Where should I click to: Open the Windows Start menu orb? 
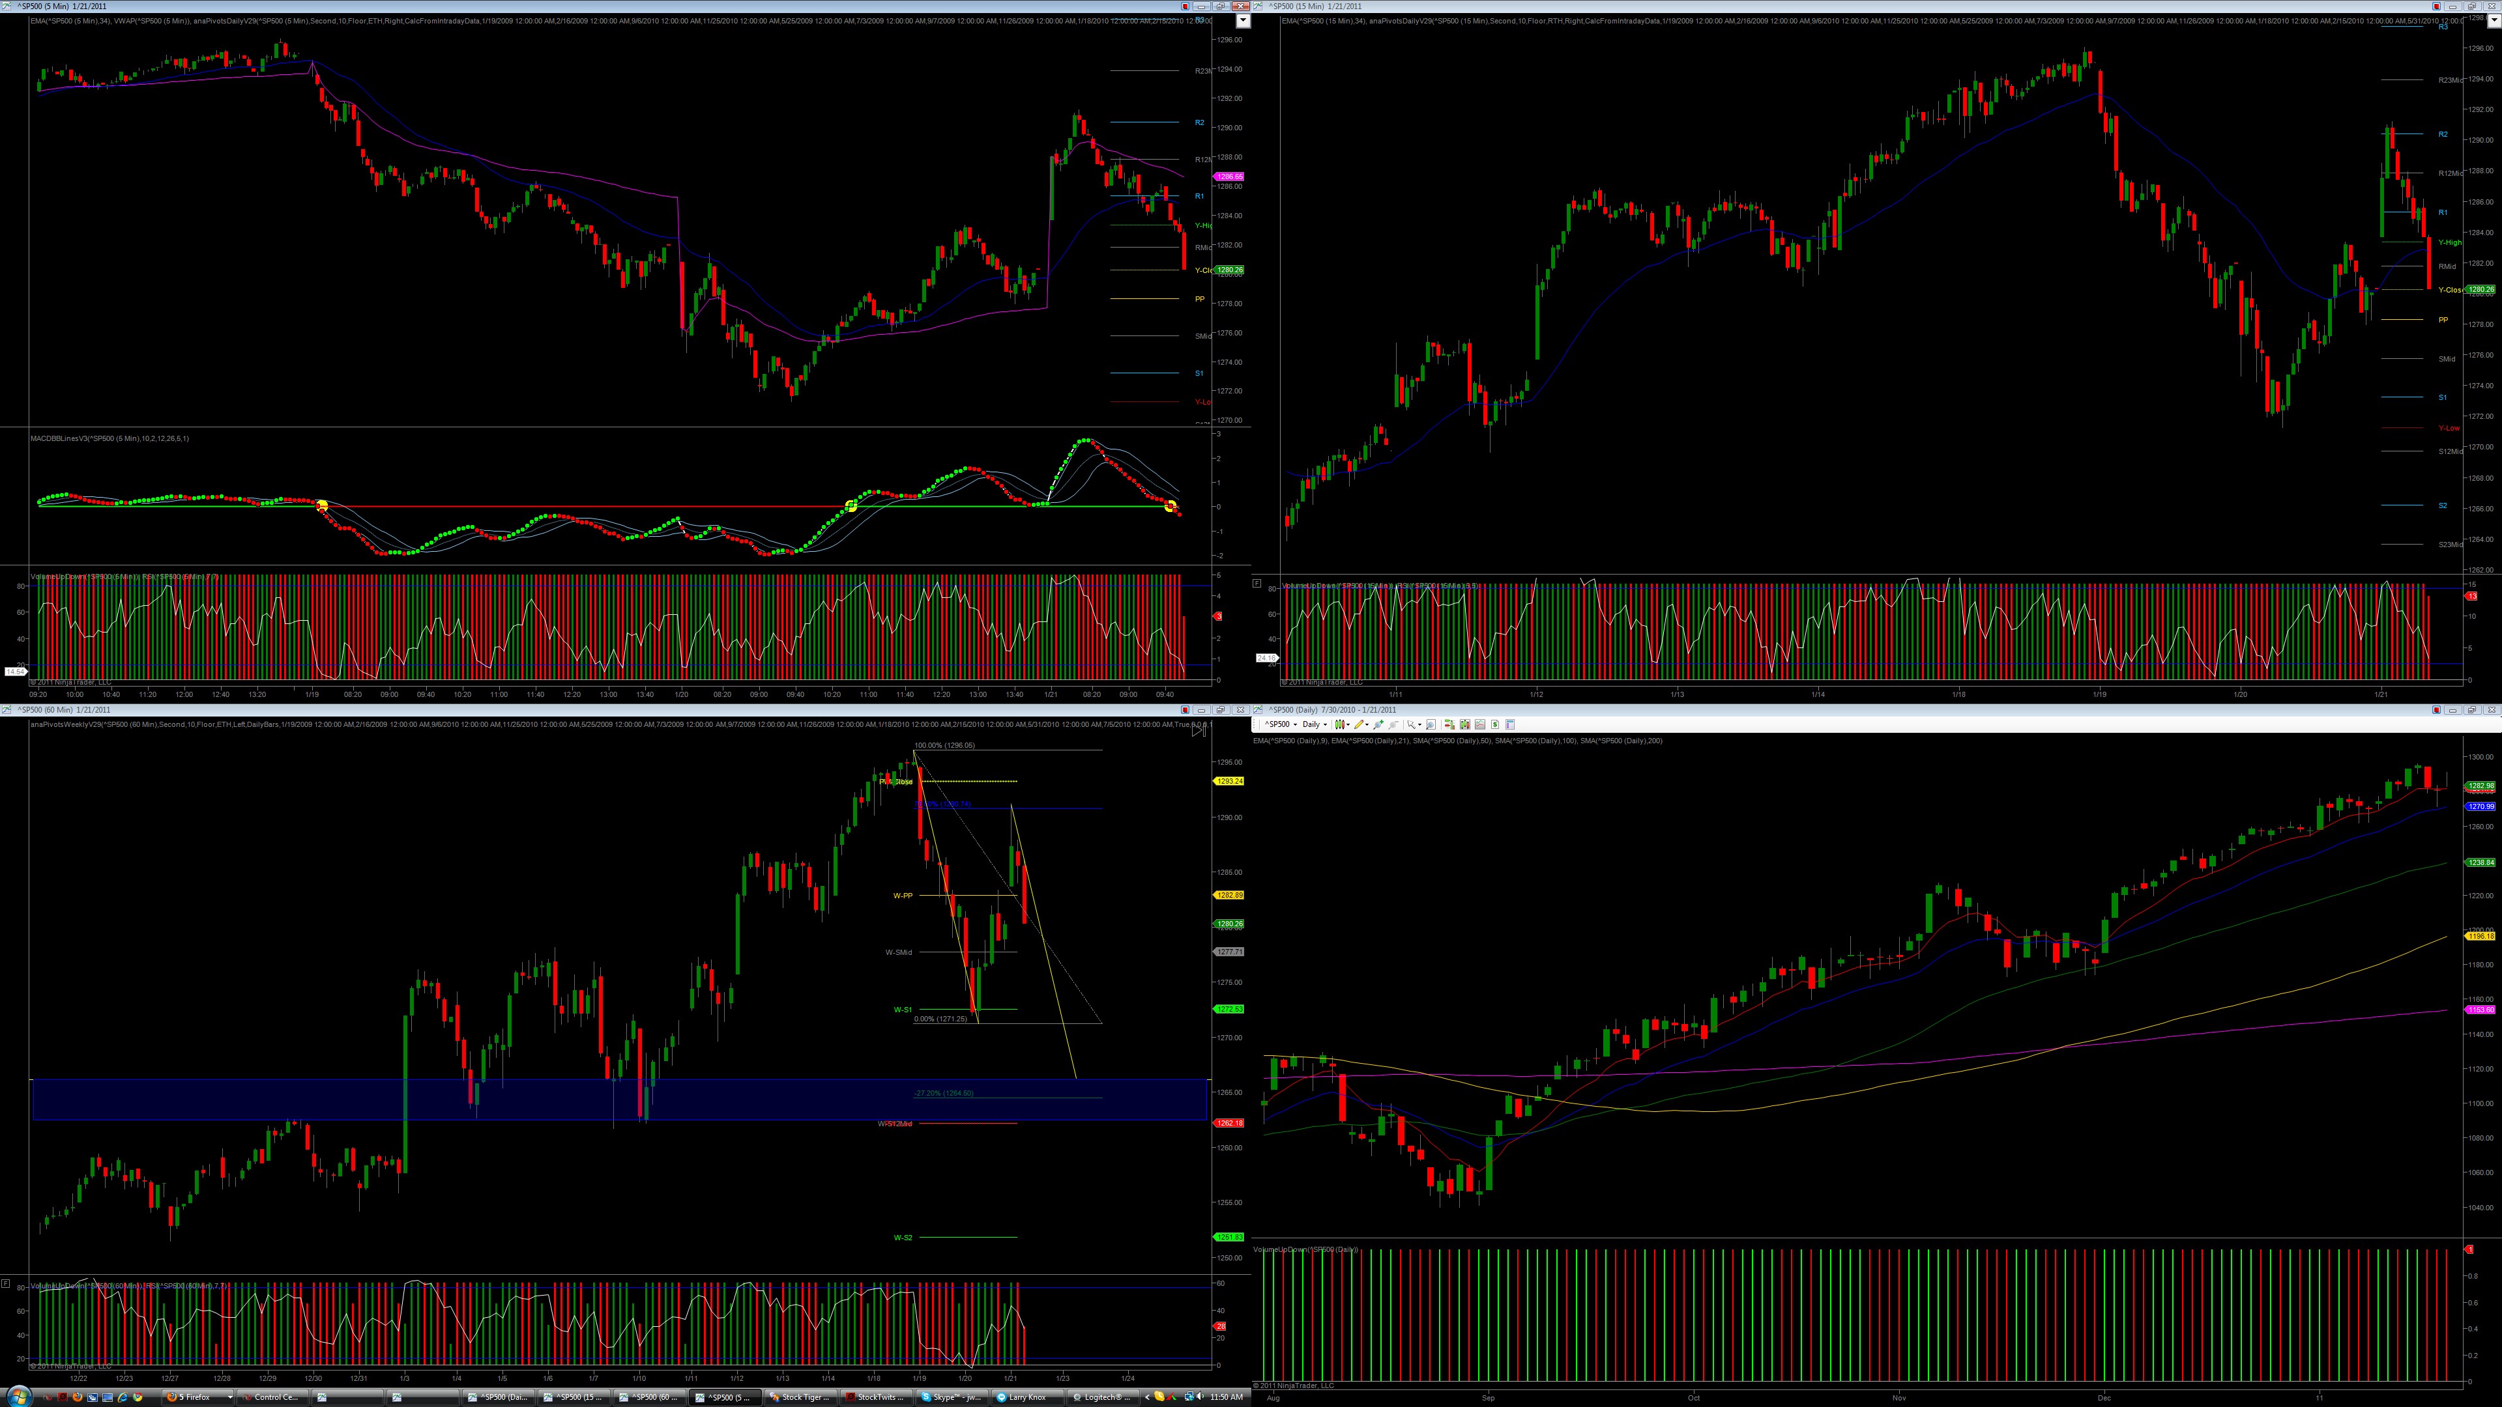18,1397
